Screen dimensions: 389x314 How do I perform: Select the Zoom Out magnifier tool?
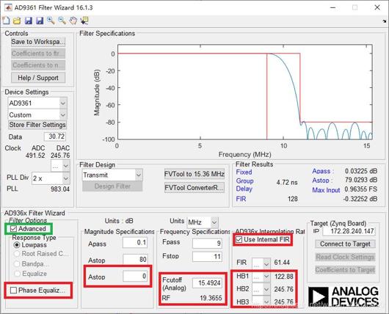pos(62,21)
